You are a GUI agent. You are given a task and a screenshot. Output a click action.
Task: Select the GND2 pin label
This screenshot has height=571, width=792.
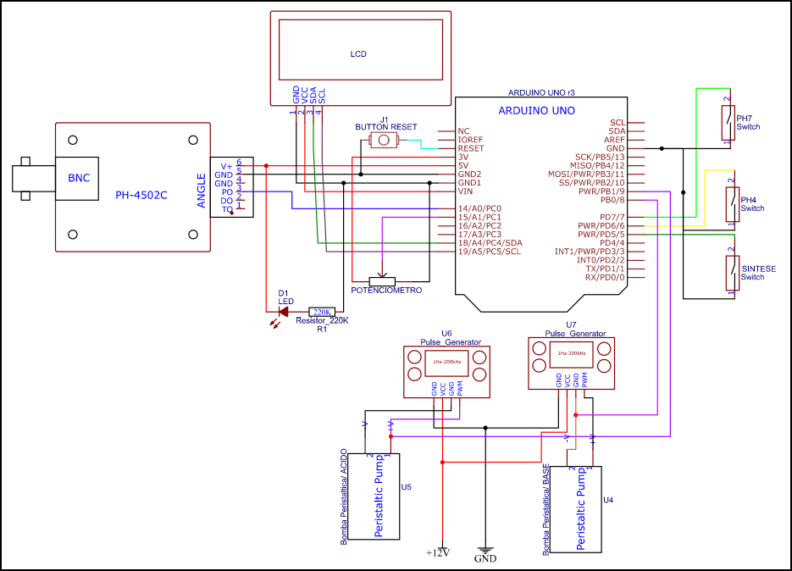(x=469, y=175)
